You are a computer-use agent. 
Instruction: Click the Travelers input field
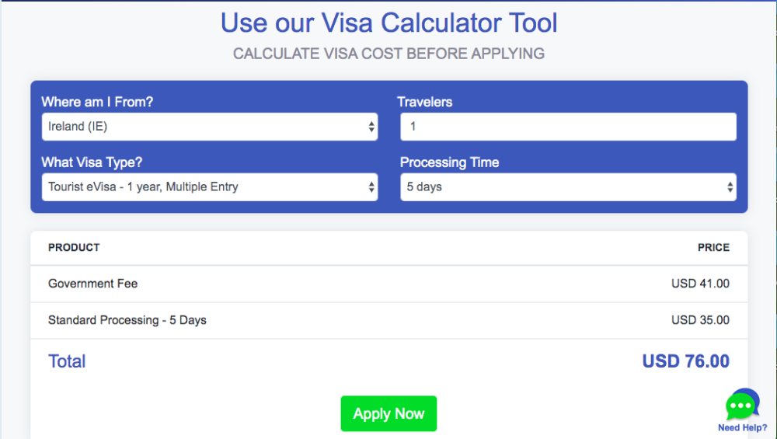pos(569,127)
